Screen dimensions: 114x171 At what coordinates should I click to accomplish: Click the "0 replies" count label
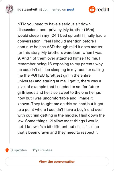45,150
